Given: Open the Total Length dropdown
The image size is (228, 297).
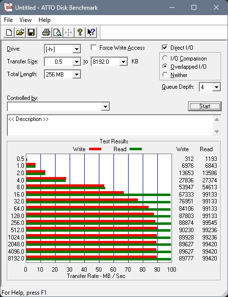Looking at the screenshot, I should click(76, 75).
